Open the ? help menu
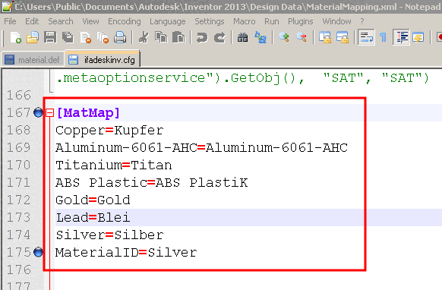Image resolution: width=442 pixels, height=290 pixels. [x=362, y=21]
